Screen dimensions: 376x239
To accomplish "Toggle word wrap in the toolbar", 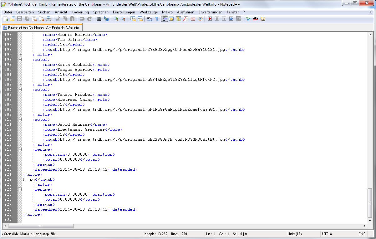I will [150, 19].
